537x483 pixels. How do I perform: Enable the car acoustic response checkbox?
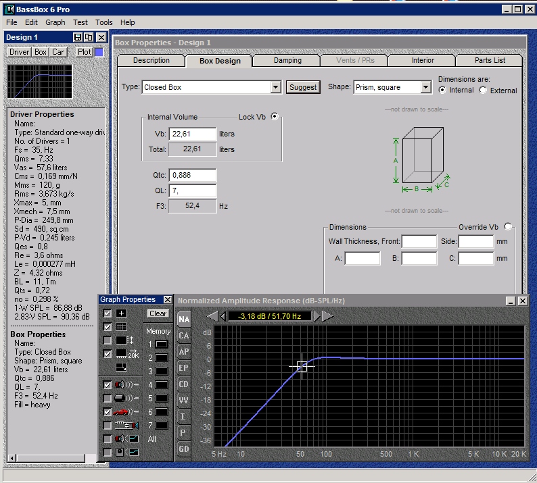click(x=108, y=412)
